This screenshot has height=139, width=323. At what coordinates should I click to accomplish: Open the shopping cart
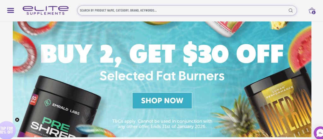pos(312,10)
